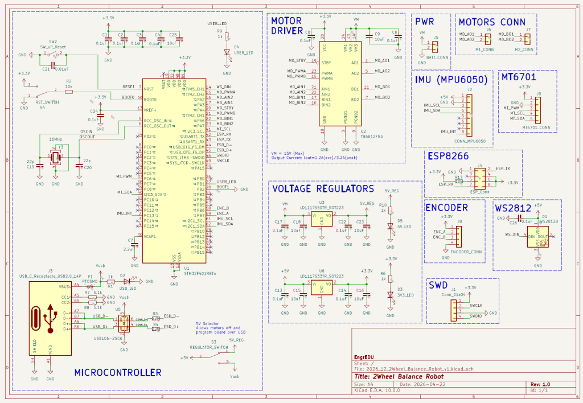Select the MT6701 heading text
The width and height of the screenshot is (583, 403).
pos(519,77)
